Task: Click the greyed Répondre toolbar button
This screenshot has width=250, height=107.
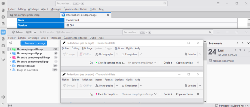Action: pos(47,32)
